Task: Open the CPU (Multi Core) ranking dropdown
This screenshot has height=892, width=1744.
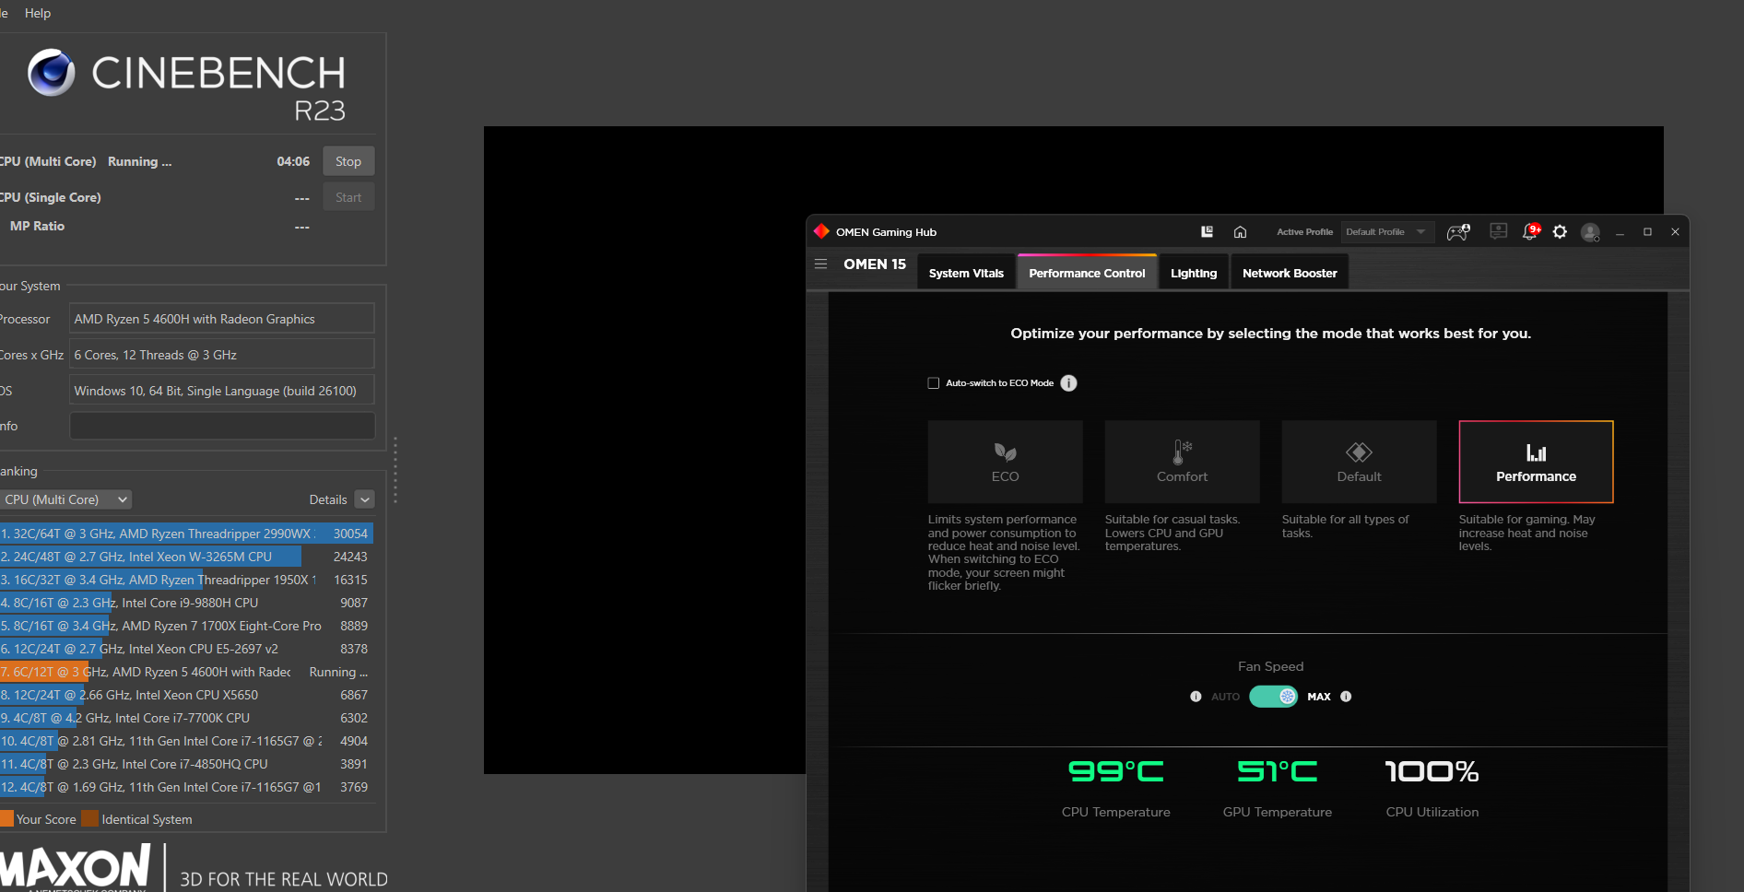Action: pos(65,499)
